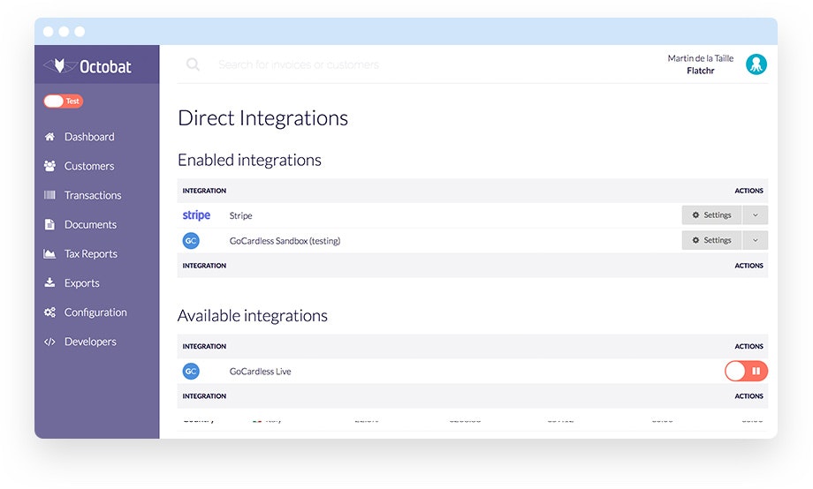This screenshot has width=813, height=489.
Task: Open Transactions in sidebar
Action: (93, 195)
